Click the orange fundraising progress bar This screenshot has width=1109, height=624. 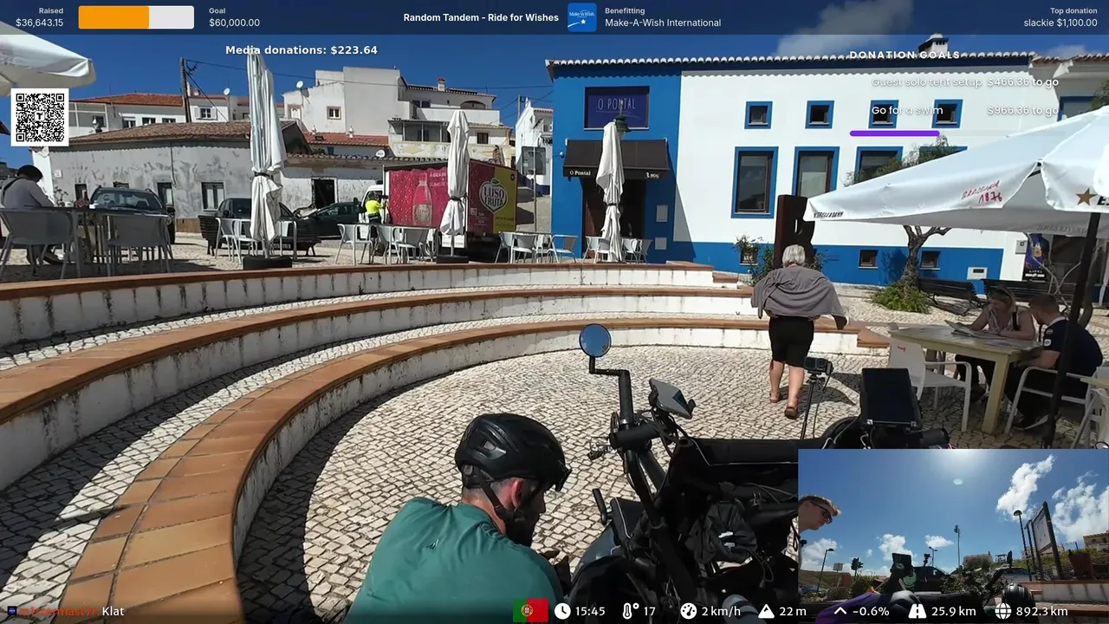click(x=136, y=17)
